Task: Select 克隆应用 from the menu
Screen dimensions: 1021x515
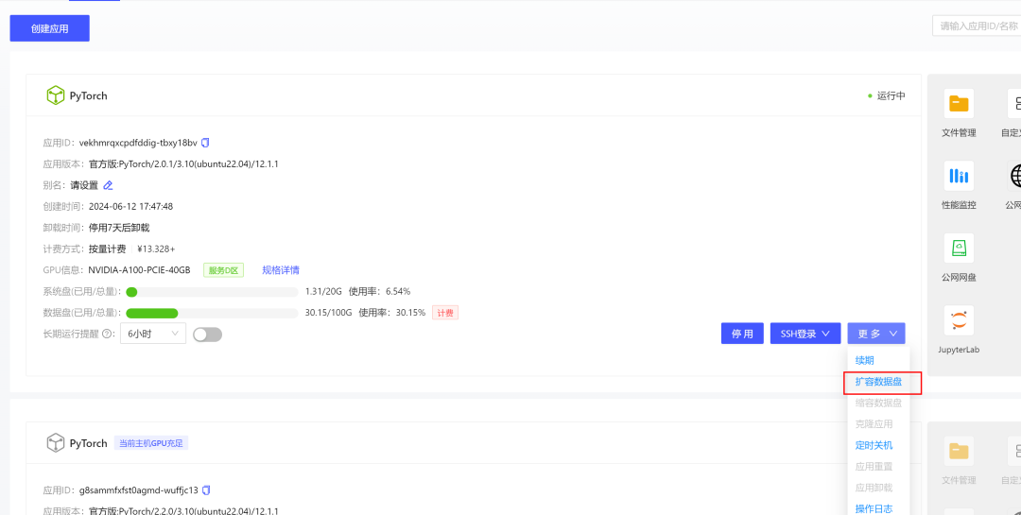Action: (874, 424)
